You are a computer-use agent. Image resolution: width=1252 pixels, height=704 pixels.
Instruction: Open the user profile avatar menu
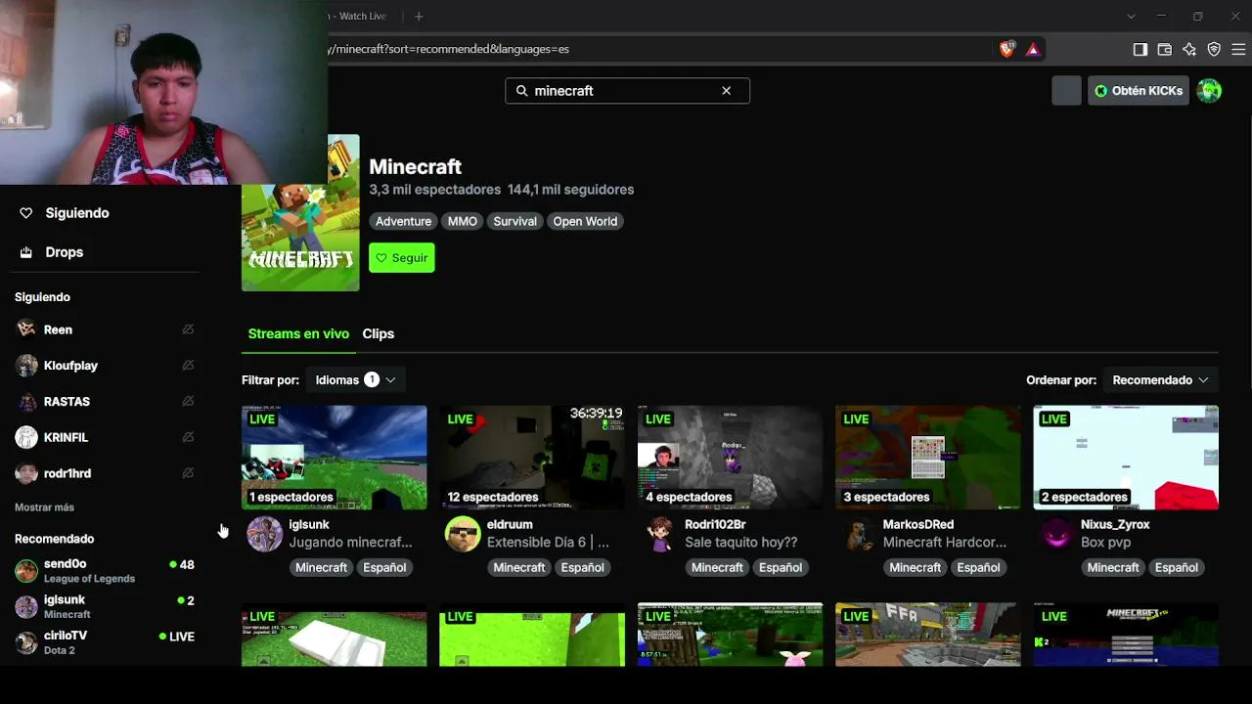coord(1209,91)
